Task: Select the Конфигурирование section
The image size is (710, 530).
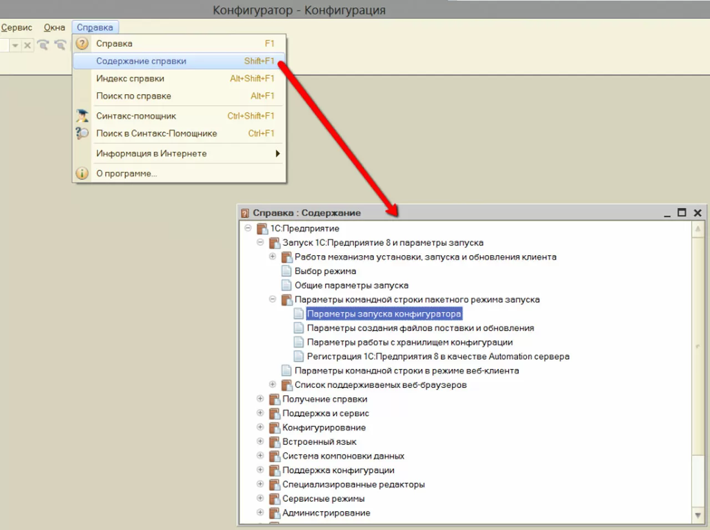Action: click(324, 428)
